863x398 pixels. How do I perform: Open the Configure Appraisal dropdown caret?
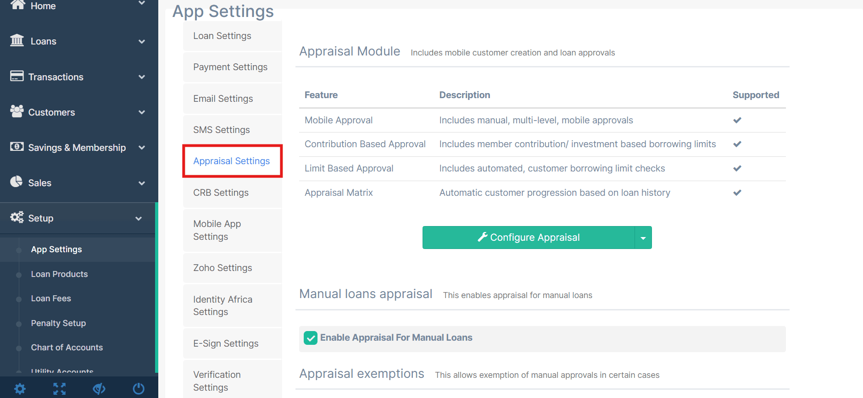pyautogui.click(x=643, y=238)
